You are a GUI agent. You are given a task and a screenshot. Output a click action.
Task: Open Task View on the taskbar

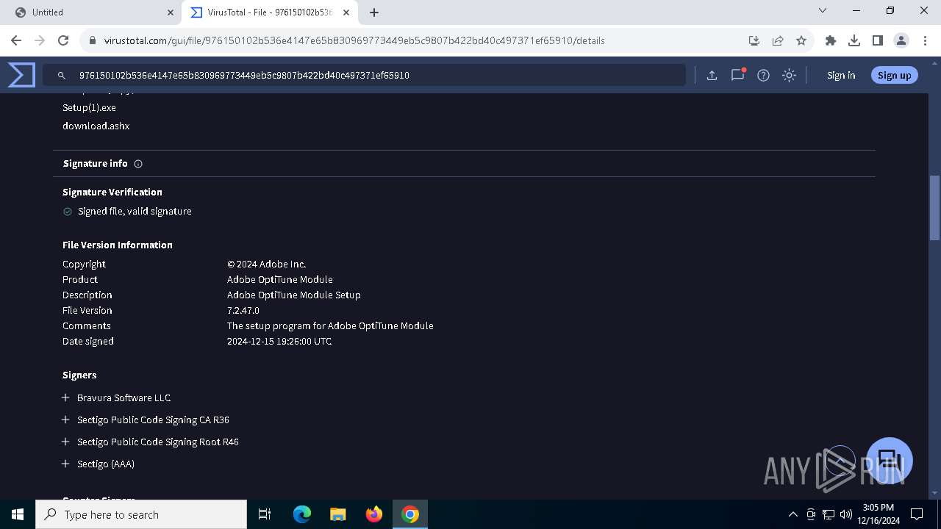tap(265, 514)
